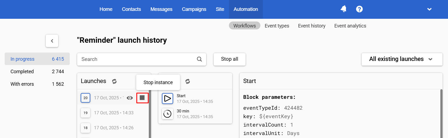
Task: Open the All existing launches dropdown
Action: click(402, 59)
